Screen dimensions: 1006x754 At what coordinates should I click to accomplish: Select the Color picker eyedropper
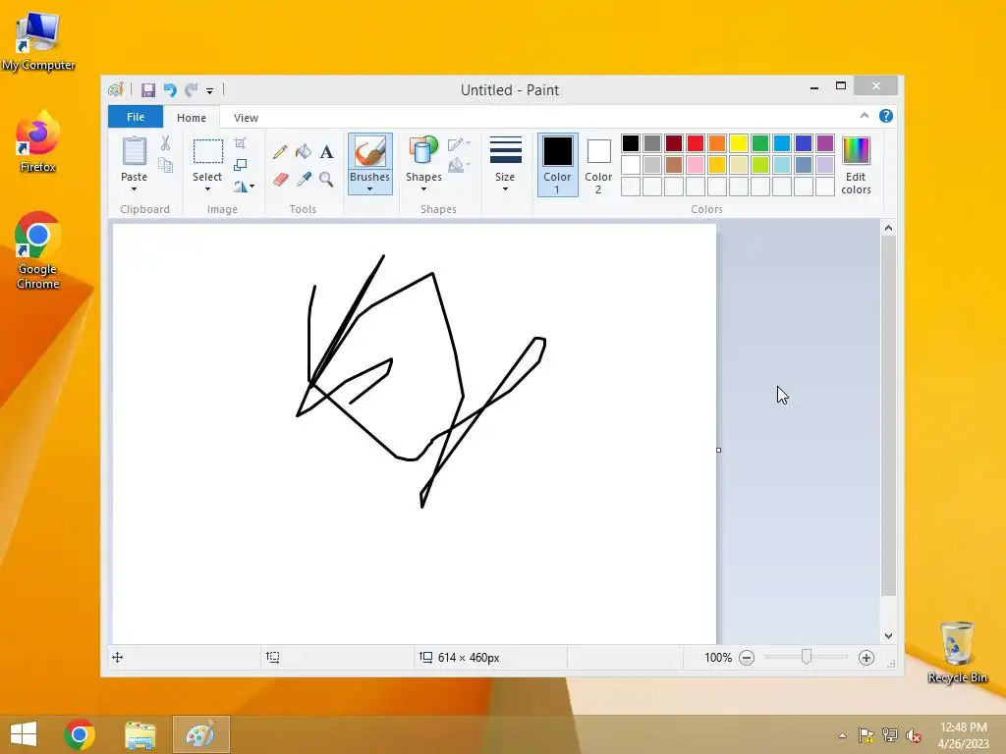304,179
